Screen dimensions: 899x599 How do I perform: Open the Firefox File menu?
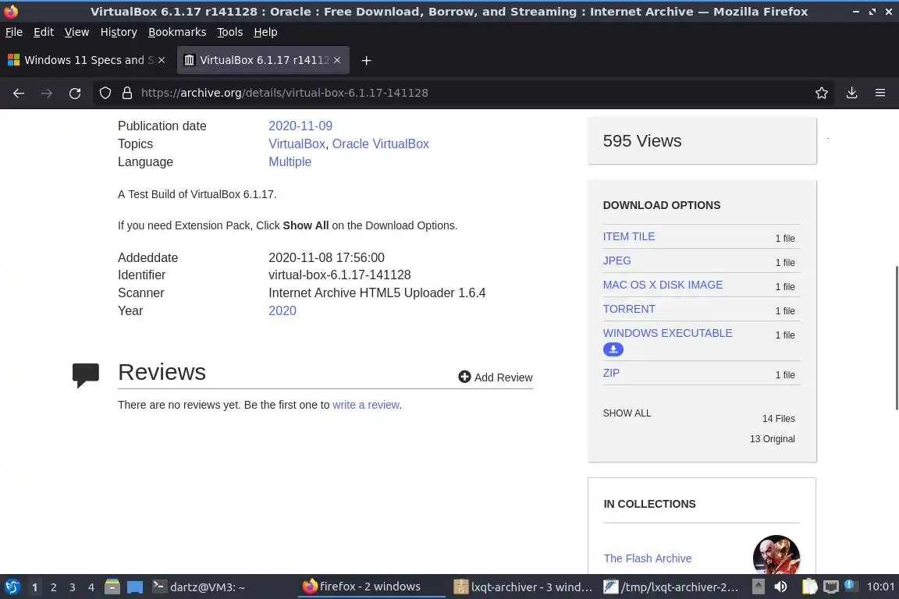click(14, 32)
